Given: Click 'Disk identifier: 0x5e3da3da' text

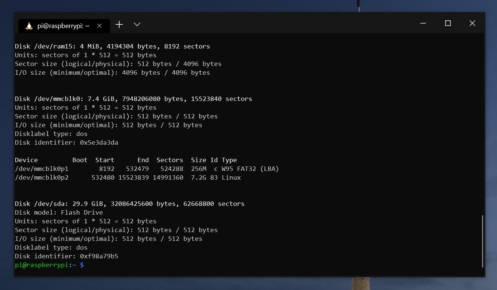Looking at the screenshot, I should click(66, 142).
